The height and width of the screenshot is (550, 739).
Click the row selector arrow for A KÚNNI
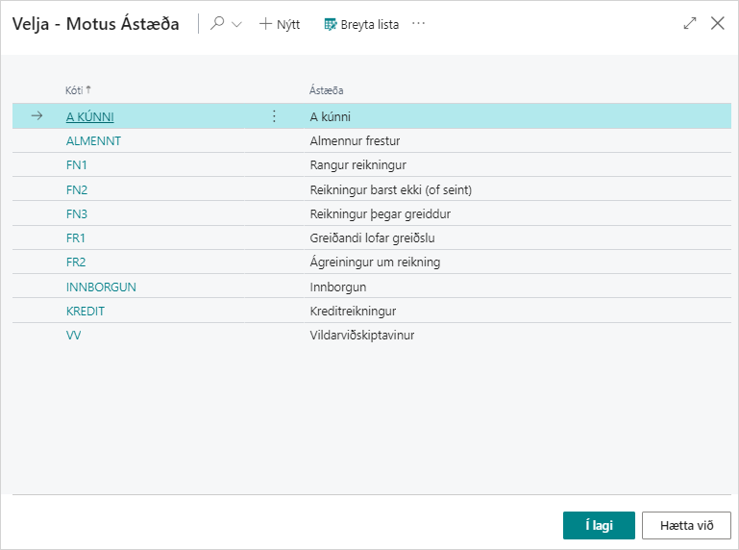tap(37, 116)
